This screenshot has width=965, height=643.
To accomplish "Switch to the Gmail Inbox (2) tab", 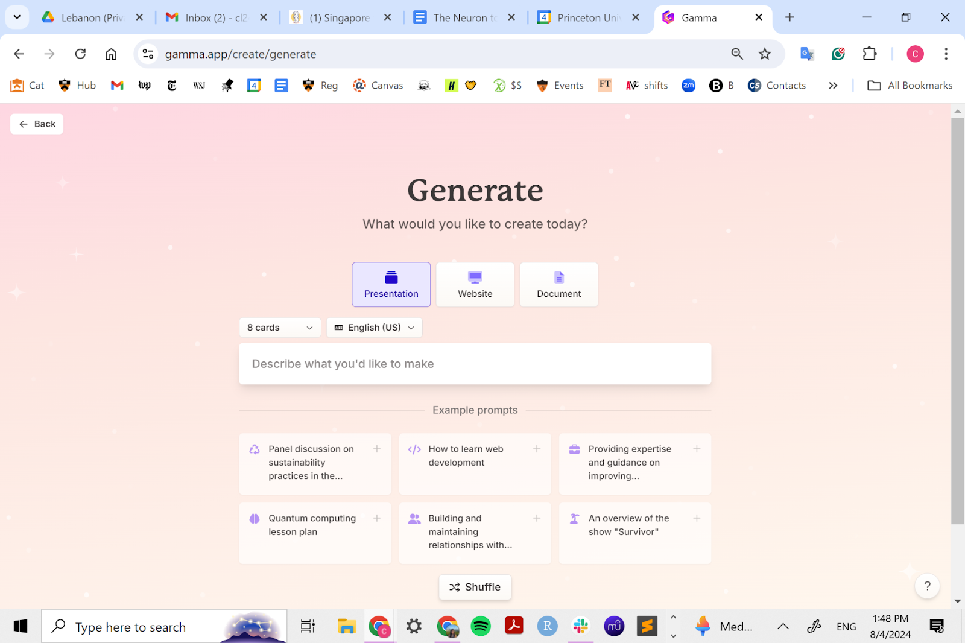I will pos(216,17).
